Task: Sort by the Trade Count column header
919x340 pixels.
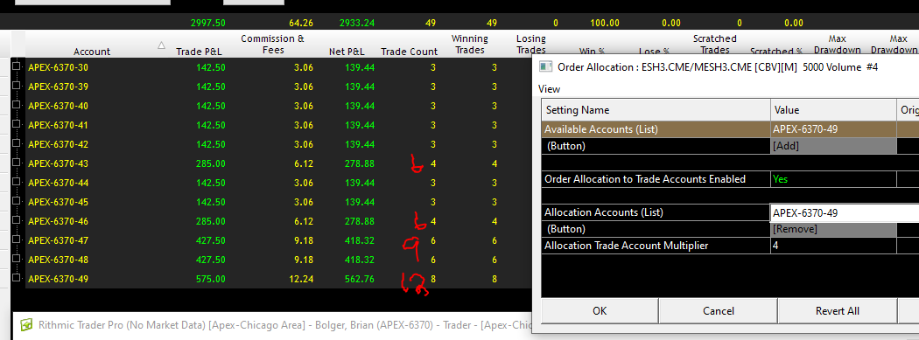Action: point(409,52)
